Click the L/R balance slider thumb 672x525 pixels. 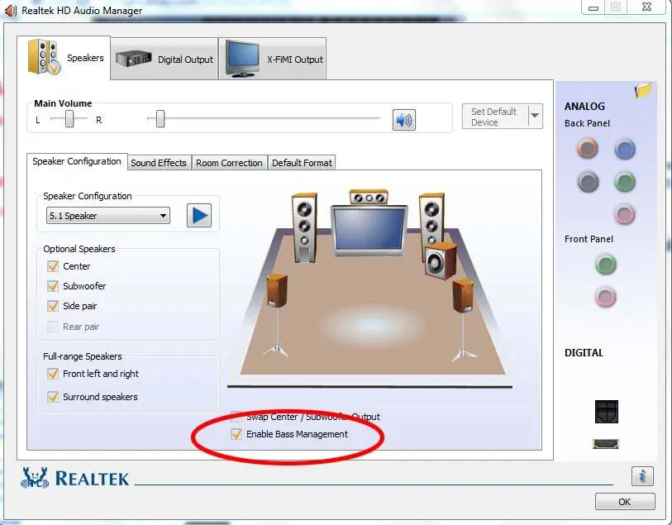tap(69, 119)
